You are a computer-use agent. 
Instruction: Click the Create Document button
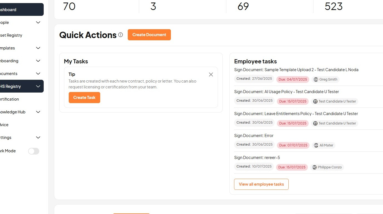point(149,35)
